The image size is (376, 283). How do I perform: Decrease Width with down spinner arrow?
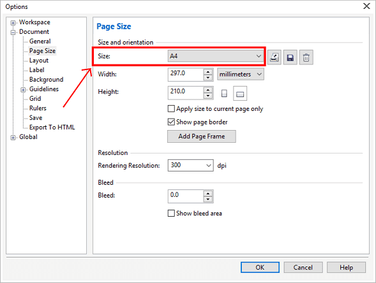208,77
